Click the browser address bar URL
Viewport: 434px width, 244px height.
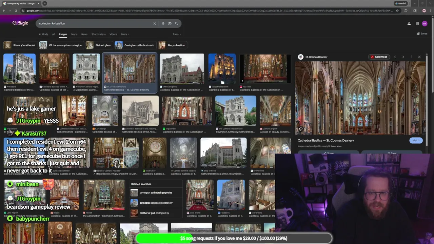210,11
